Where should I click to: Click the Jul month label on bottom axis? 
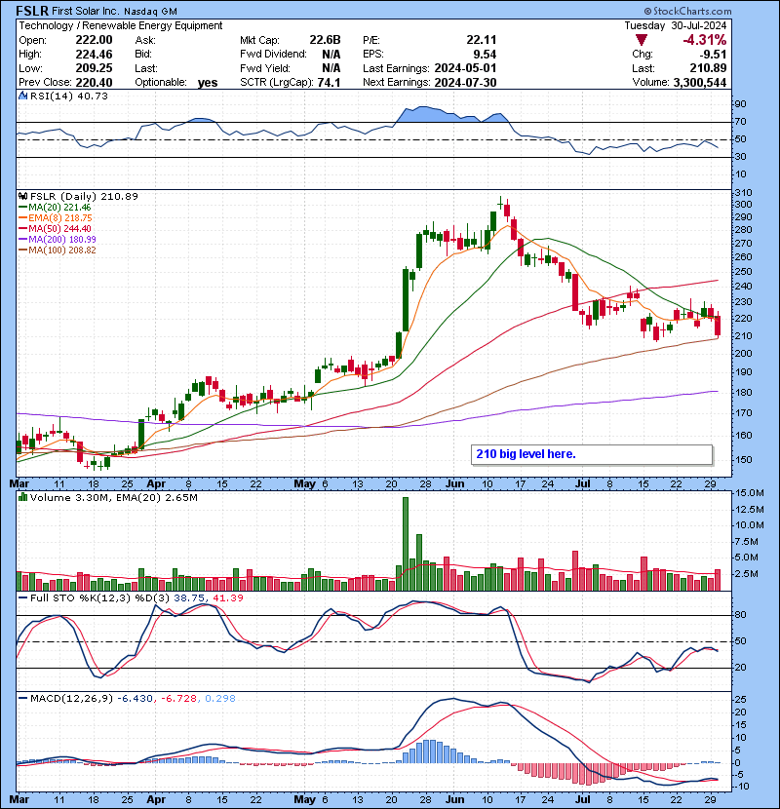pyautogui.click(x=583, y=799)
